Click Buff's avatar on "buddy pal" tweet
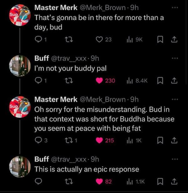Screen dimensions: 188x193 click(20, 66)
